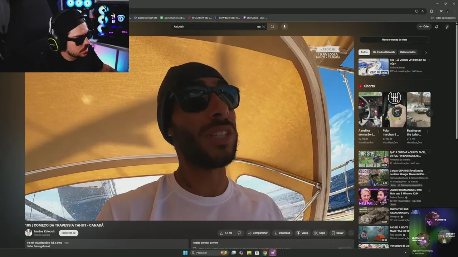The image size is (458, 257).
Task: Click the 'Valeu' thanks button
Action: [302, 233]
